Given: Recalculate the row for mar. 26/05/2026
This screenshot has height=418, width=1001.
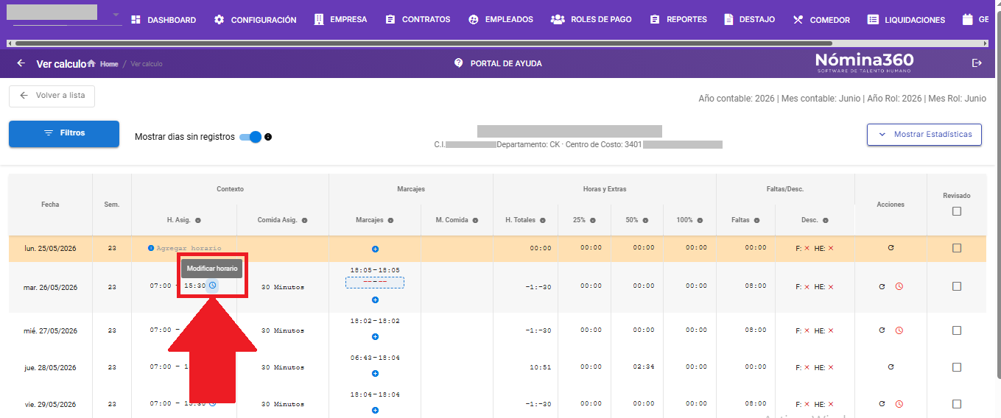Looking at the screenshot, I should click(x=882, y=286).
